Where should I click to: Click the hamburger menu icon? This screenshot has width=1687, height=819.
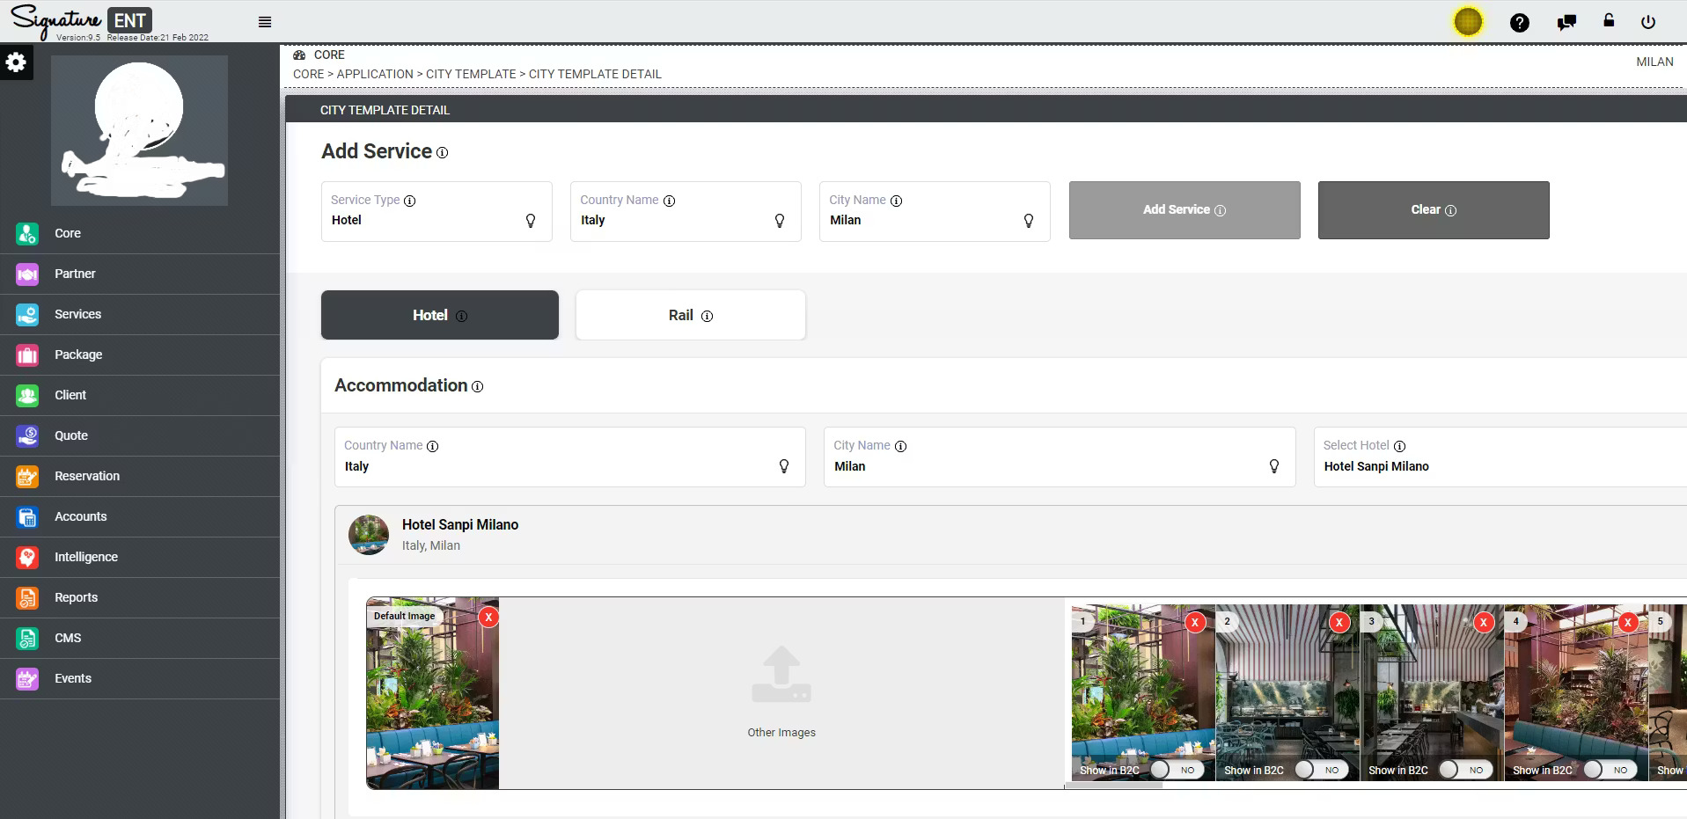pyautogui.click(x=265, y=22)
